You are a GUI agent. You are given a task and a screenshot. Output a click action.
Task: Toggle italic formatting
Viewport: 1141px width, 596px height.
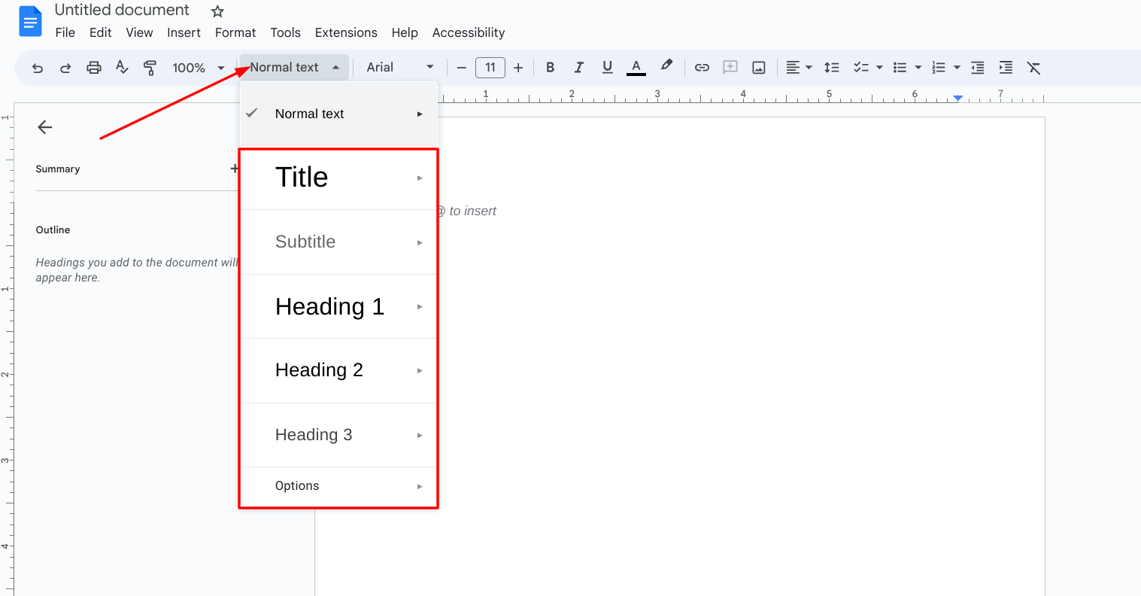coord(578,68)
